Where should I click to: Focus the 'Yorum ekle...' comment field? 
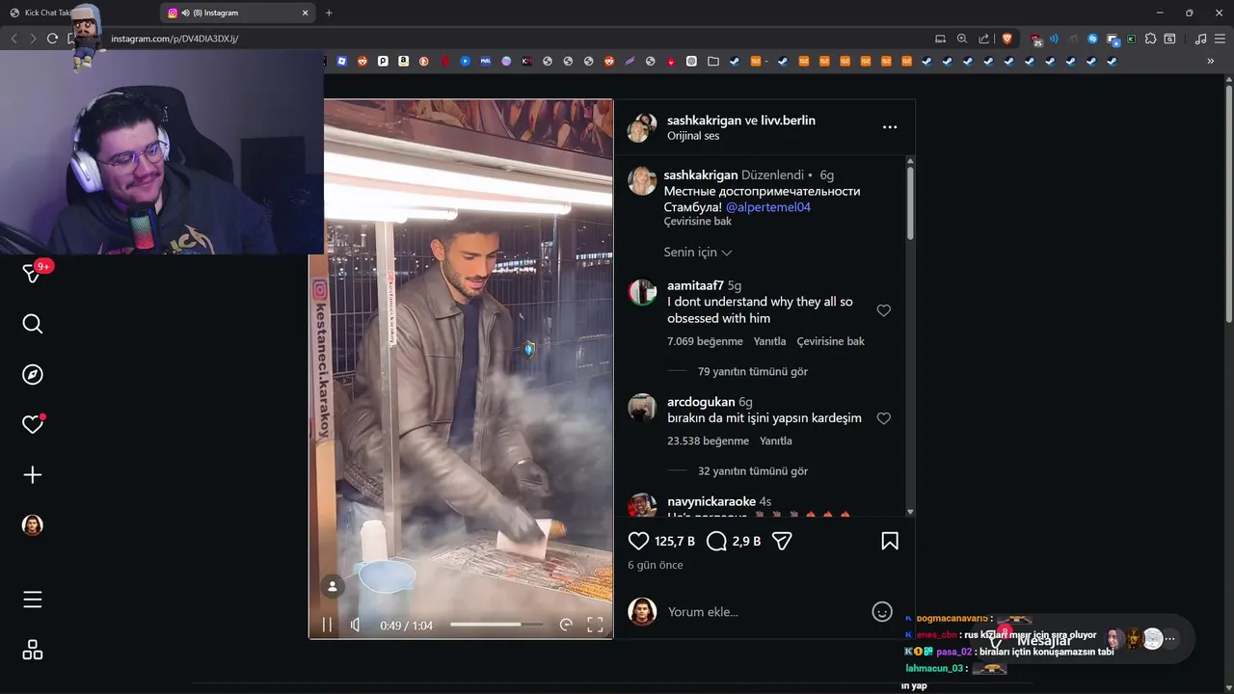pos(762,611)
